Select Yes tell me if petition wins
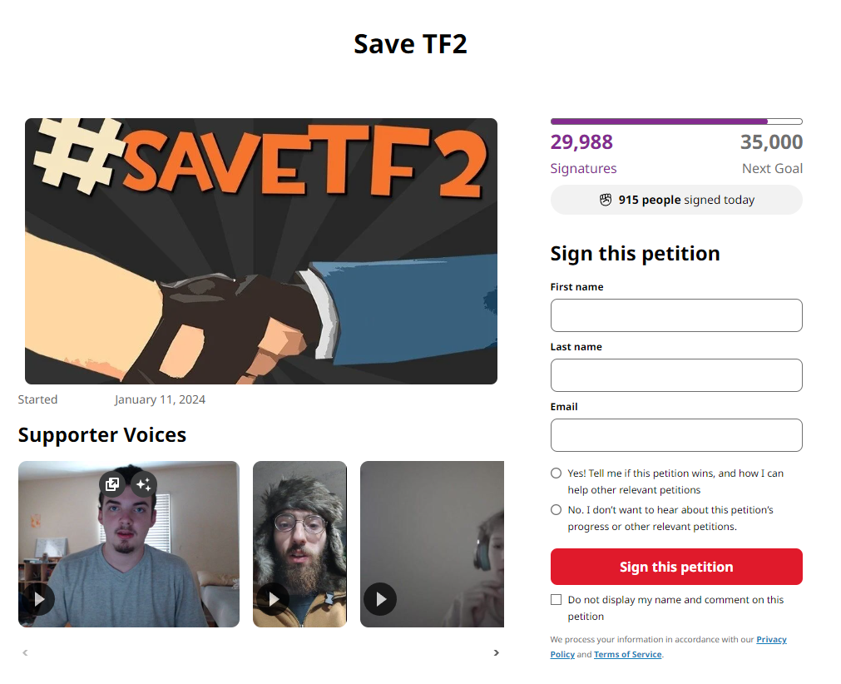Screen dimensions: 841x684 coord(557,473)
